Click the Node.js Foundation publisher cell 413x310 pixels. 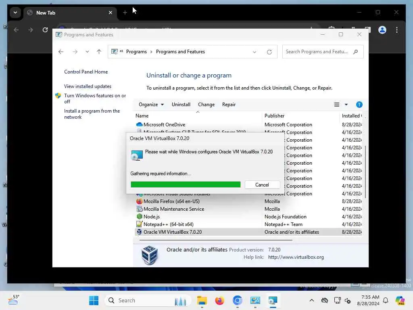286,217
